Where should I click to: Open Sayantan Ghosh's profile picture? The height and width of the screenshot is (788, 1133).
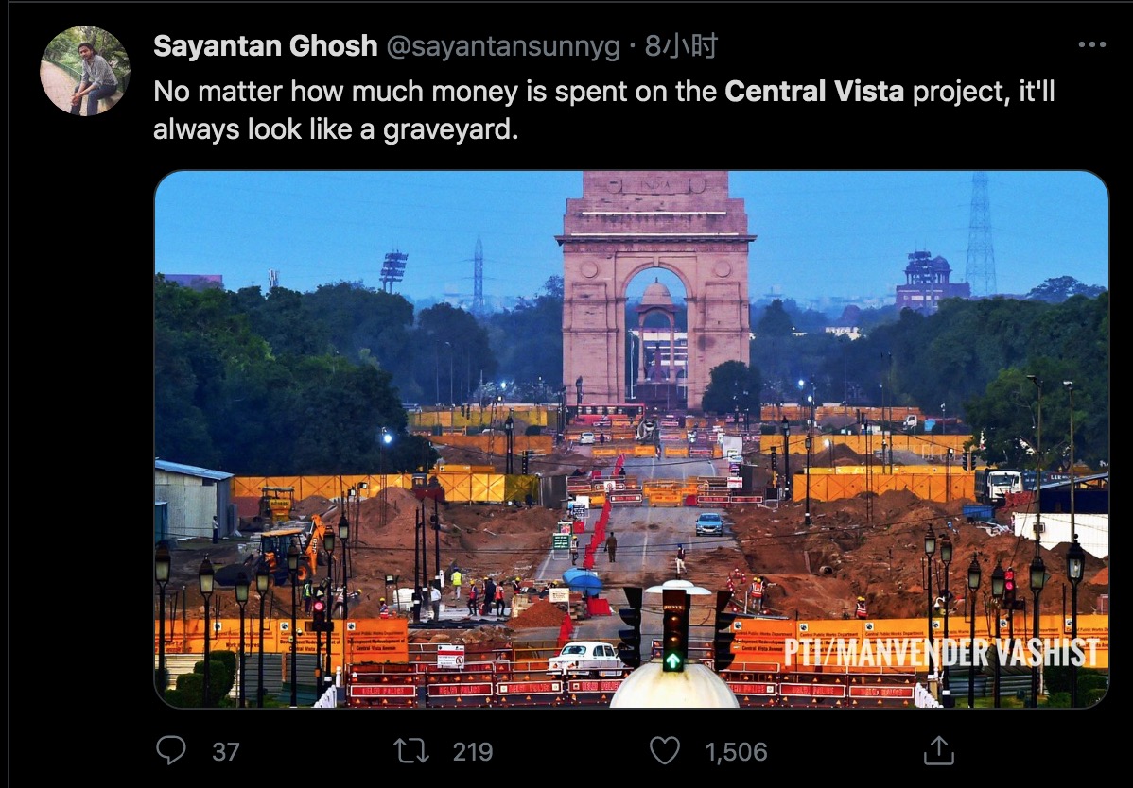click(x=85, y=71)
